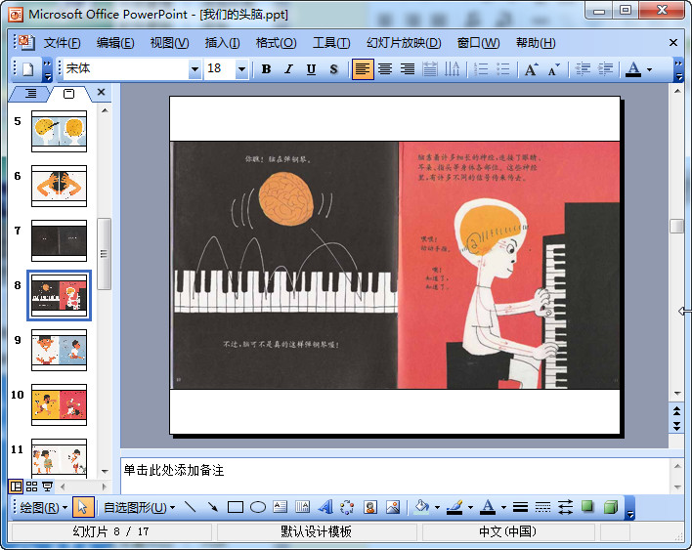Image resolution: width=692 pixels, height=550 pixels.
Task: Toggle Underline formatting
Action: (311, 69)
